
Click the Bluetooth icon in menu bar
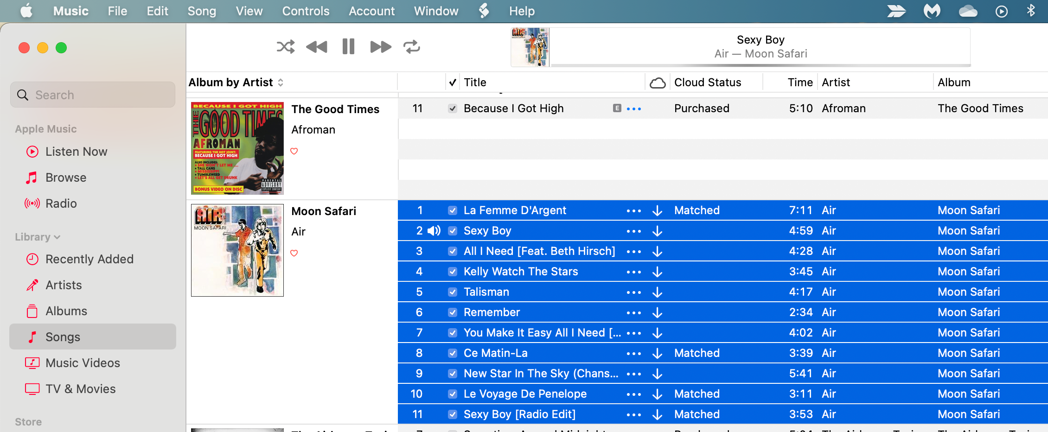coord(1031,11)
